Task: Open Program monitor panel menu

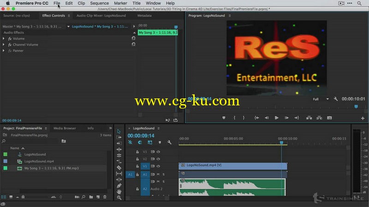Action: (x=230, y=16)
